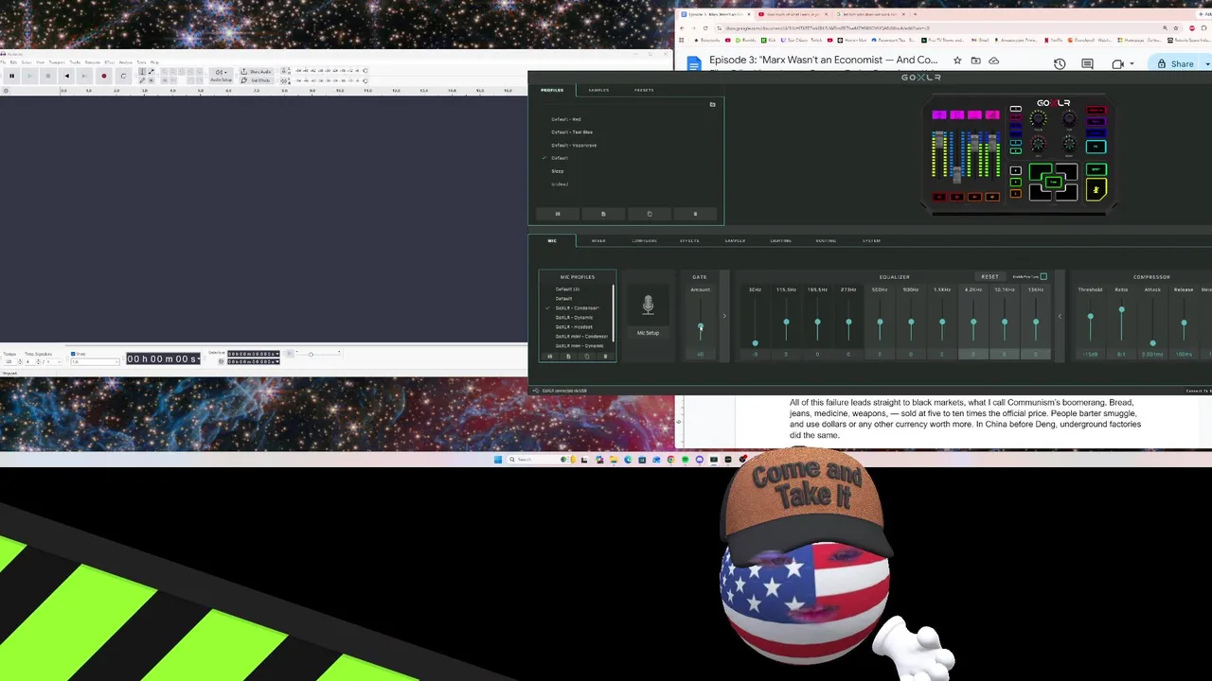Open timeline options gear in Audacity

(6, 91)
